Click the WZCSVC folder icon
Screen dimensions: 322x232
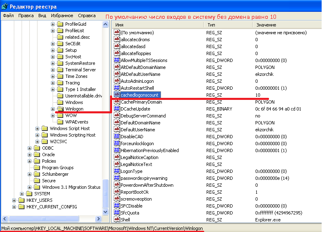45,141
